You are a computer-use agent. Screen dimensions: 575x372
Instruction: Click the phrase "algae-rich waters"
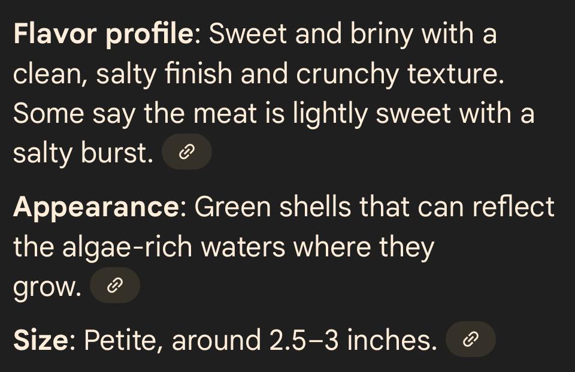point(174,247)
